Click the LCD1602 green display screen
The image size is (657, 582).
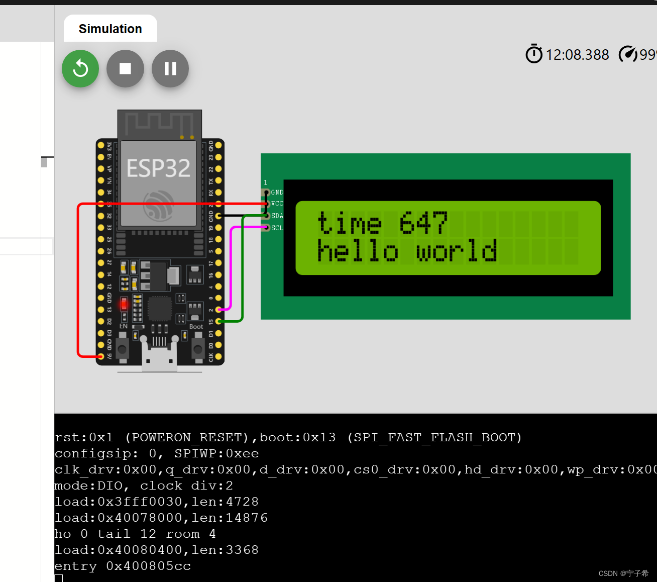[x=449, y=237]
